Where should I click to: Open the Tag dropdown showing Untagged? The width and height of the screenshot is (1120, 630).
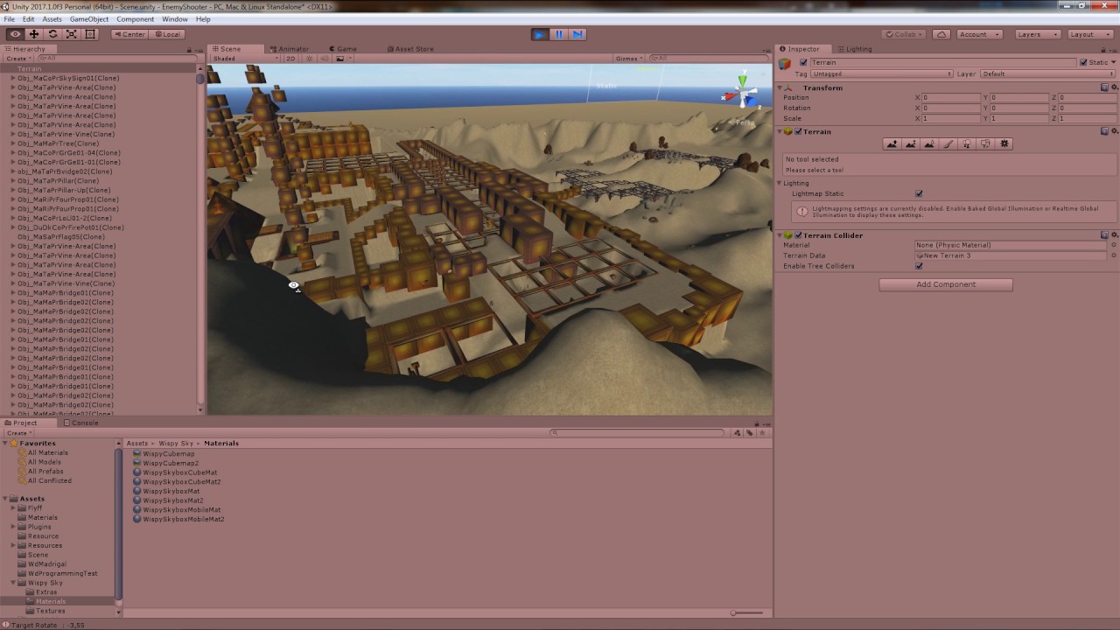882,74
